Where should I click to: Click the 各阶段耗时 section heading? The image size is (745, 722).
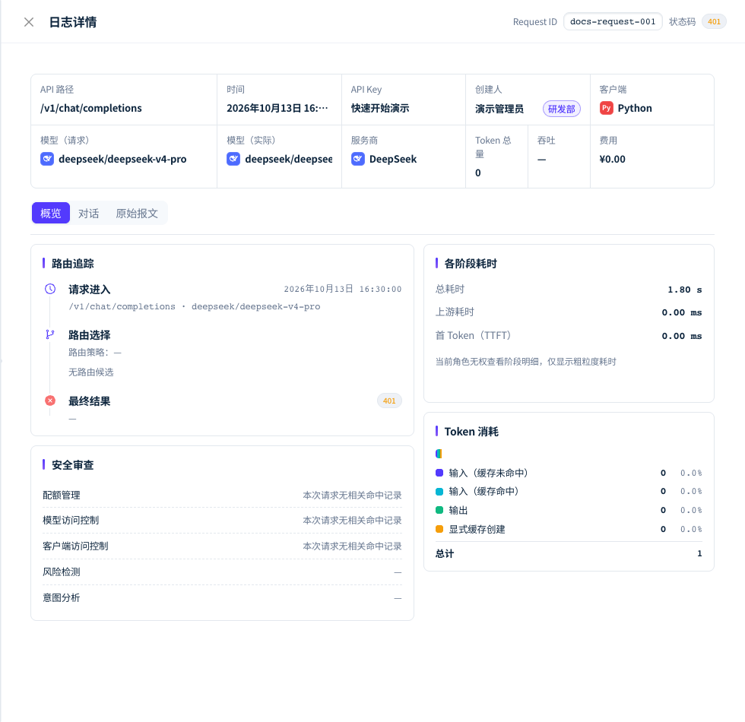tap(471, 264)
